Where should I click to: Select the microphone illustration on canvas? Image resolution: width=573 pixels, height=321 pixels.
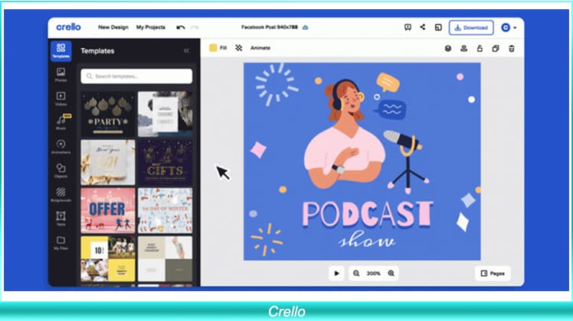(406, 160)
